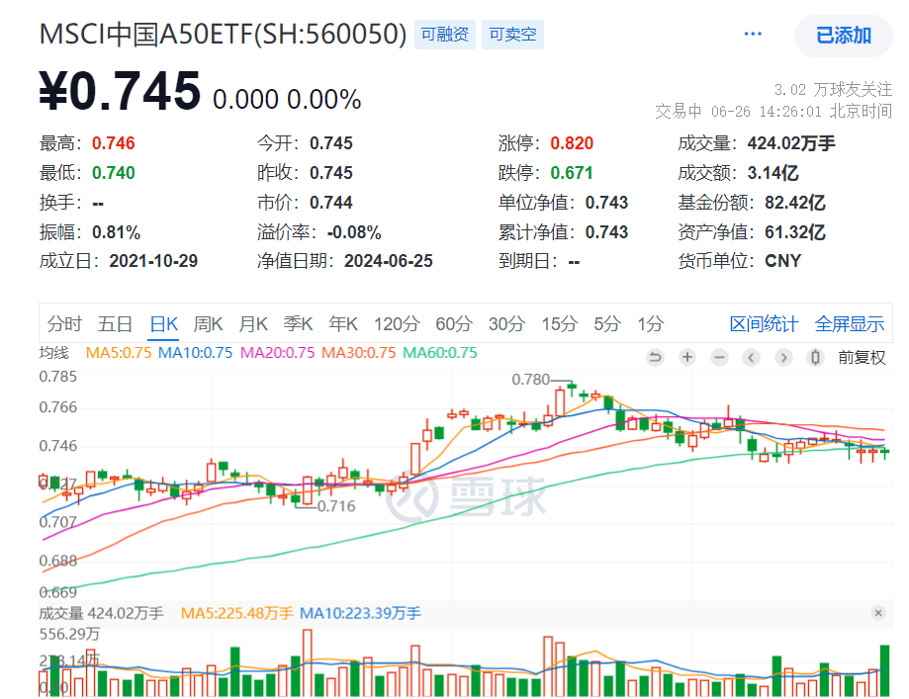909x699 pixels.
Task: Click the MSCI中国A50ETF title
Action: point(224,35)
